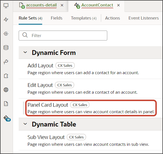Open the Source code file icon
The image size is (163, 154).
coord(6,104)
